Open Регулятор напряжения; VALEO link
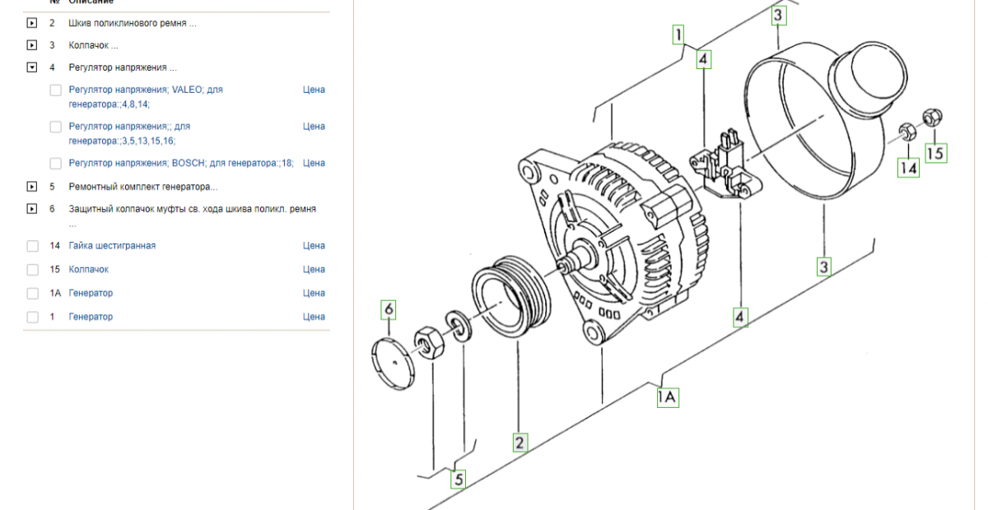This screenshot has height=510, width=988. point(146,97)
